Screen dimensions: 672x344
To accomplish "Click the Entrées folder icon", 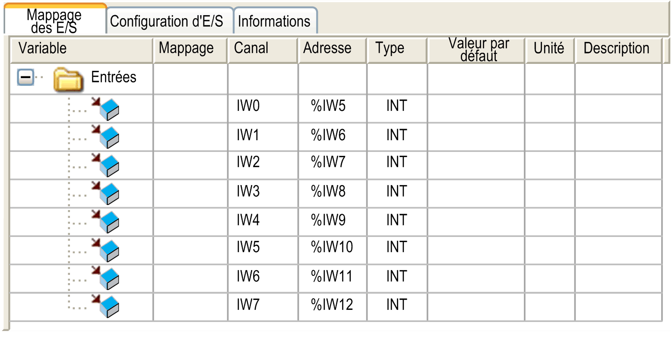I will click(68, 79).
